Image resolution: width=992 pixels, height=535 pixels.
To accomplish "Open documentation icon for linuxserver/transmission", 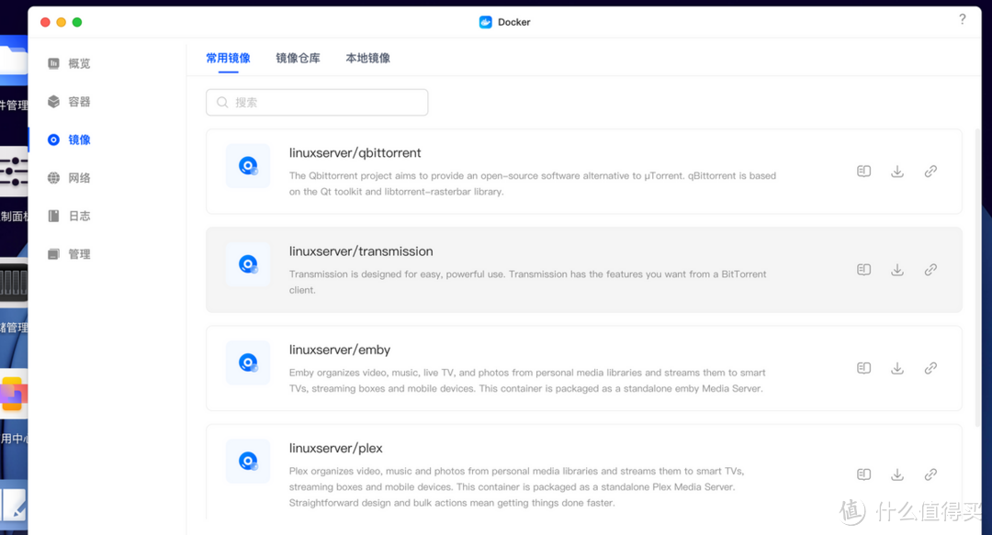I will (x=862, y=269).
